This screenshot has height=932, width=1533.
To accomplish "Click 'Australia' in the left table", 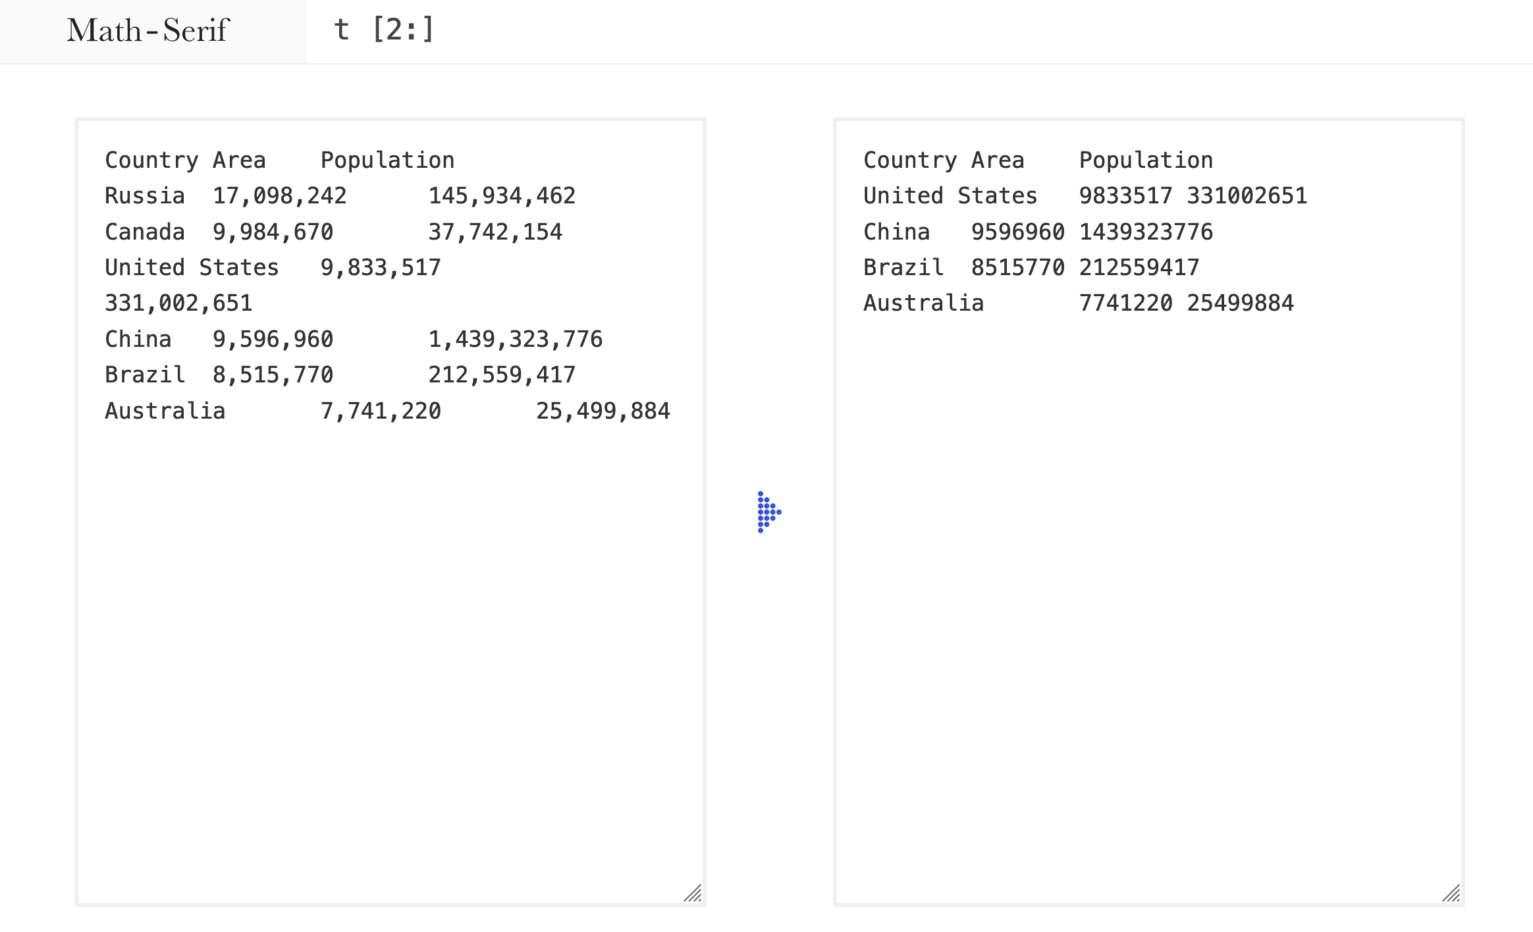I will (x=165, y=411).
